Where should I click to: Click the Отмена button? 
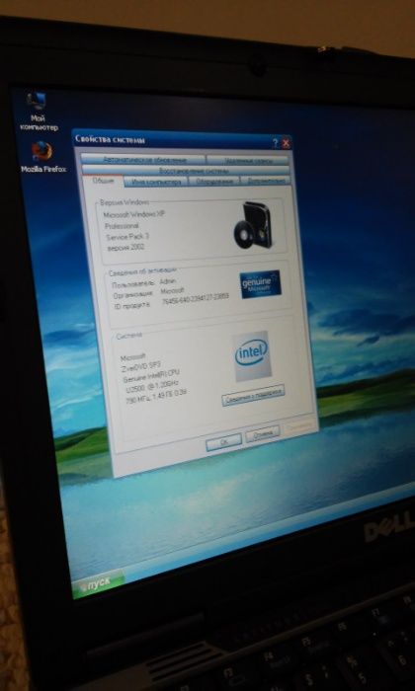point(263,434)
